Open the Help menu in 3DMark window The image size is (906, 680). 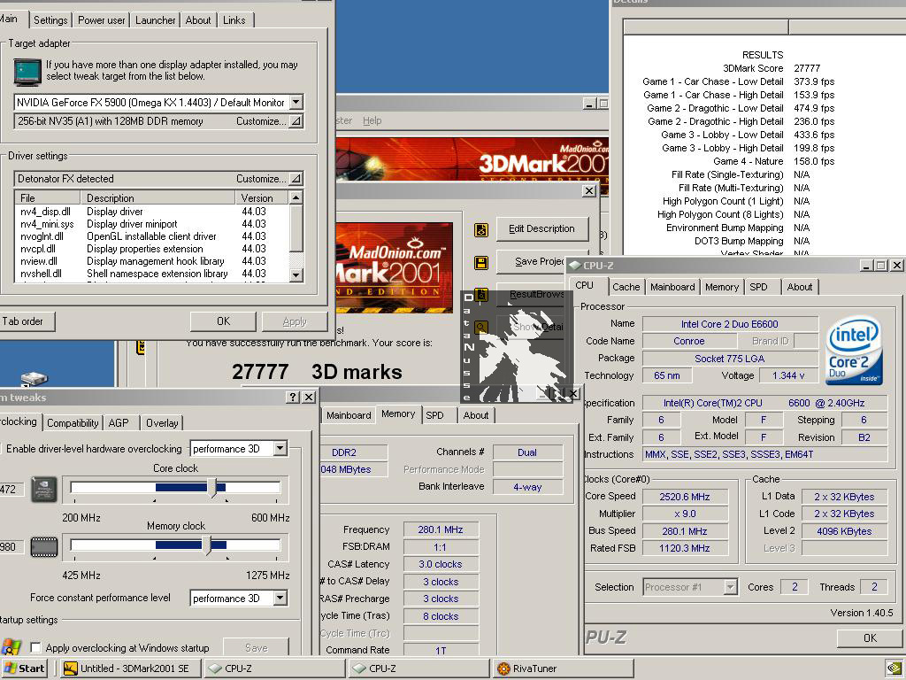tap(372, 120)
